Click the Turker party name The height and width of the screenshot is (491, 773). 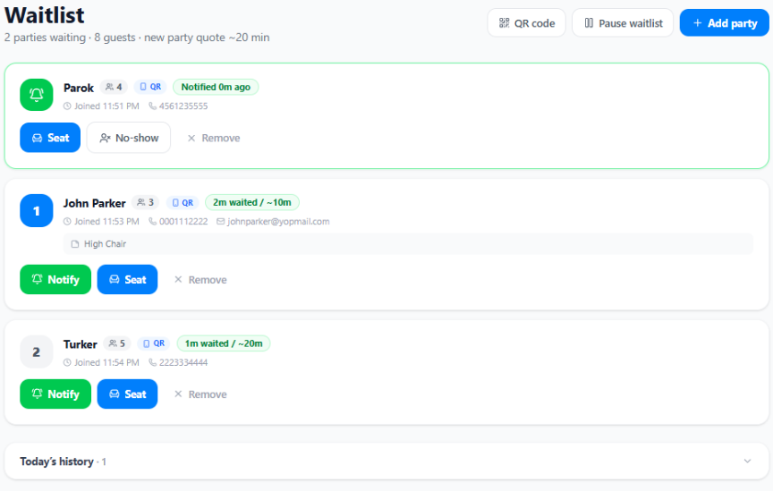[x=80, y=344]
